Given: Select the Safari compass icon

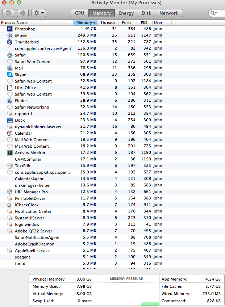Looking at the screenshot, I should pyautogui.click(x=10, y=55).
